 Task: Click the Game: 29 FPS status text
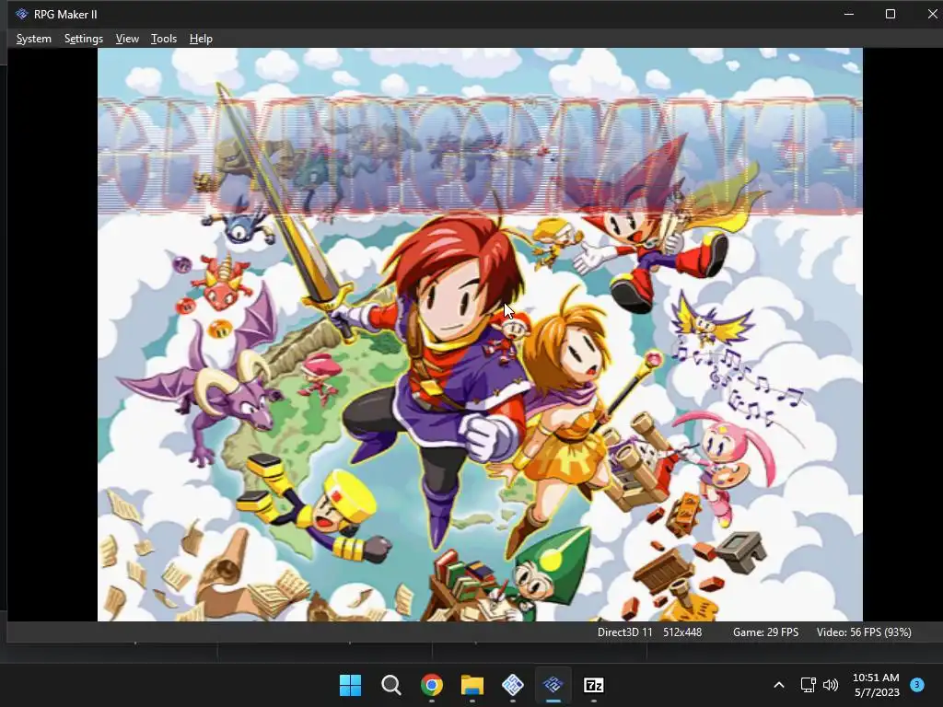(765, 632)
